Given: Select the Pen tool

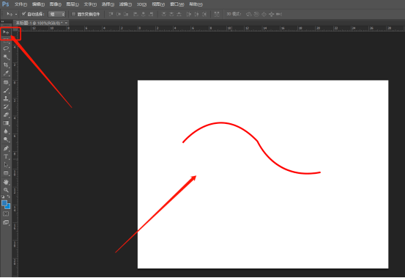Looking at the screenshot, I should coord(6,148).
